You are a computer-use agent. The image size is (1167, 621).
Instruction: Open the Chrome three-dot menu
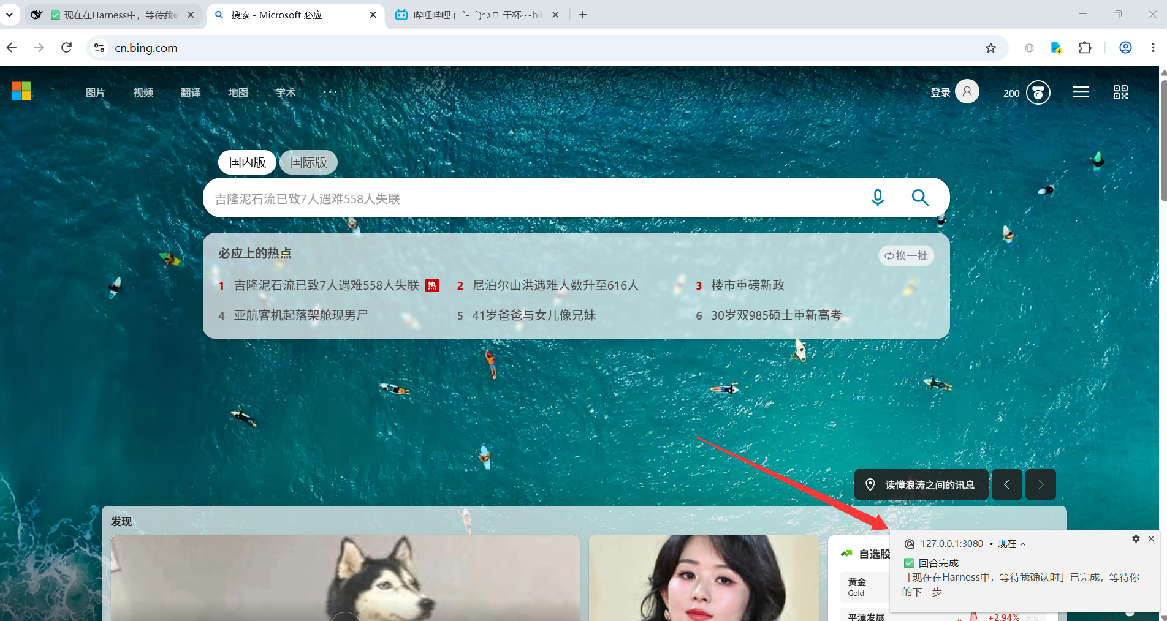point(1153,48)
